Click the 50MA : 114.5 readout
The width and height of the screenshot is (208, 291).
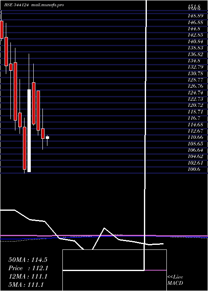point(28,260)
